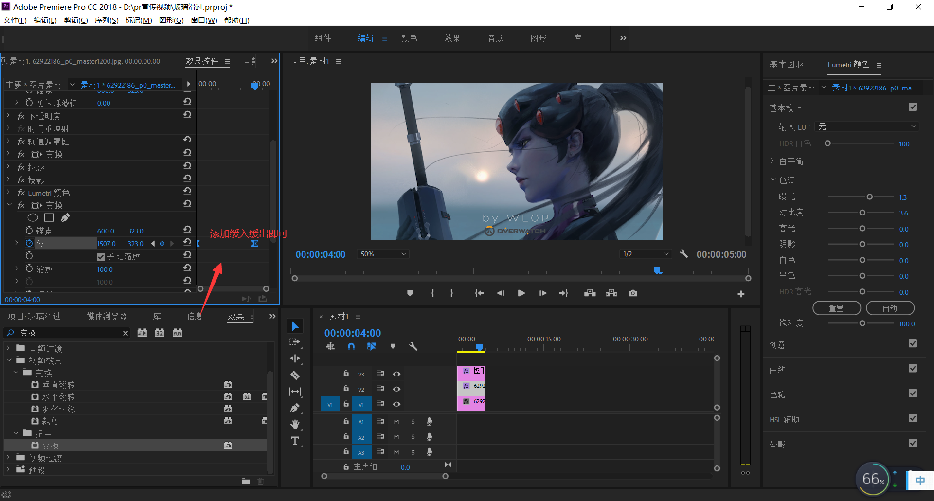Open the 序列(S) menu
934x501 pixels.
click(107, 20)
